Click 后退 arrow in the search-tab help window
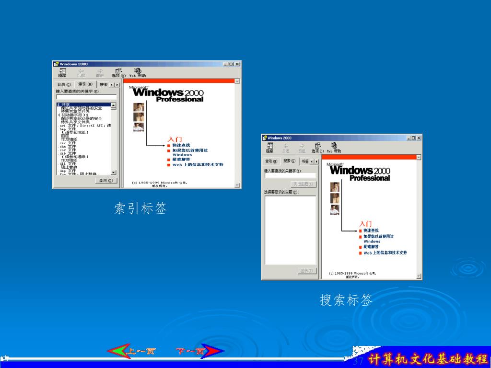This screenshot has width=491, height=368. [x=286, y=148]
